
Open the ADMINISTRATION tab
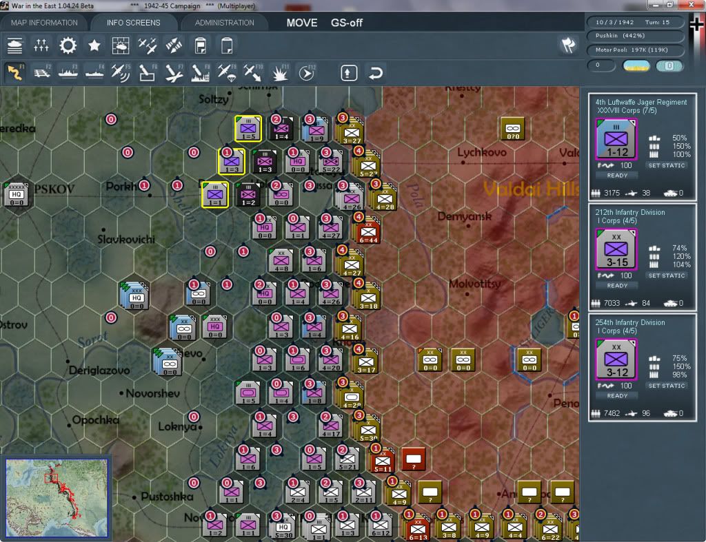coord(224,23)
